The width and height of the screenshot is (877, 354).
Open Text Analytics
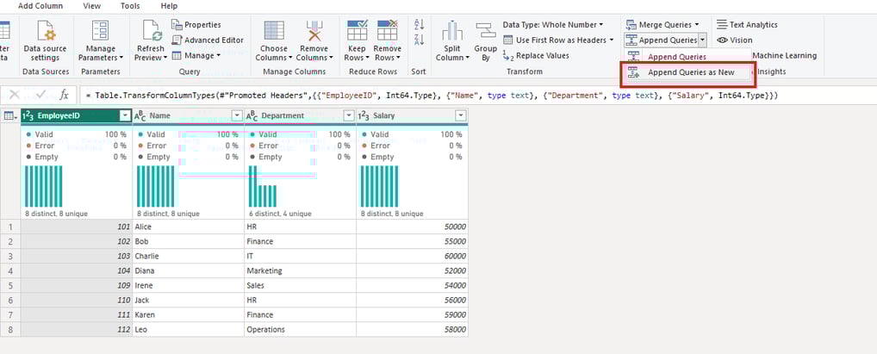tap(747, 25)
